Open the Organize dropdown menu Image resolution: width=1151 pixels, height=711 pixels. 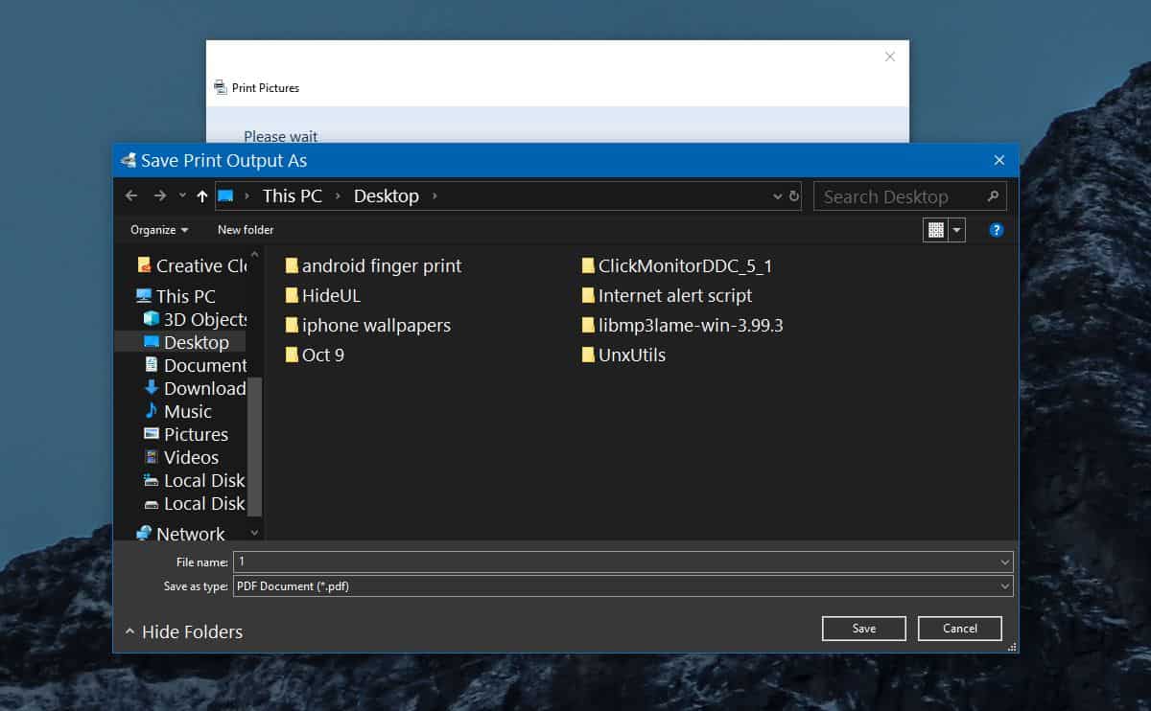[157, 230]
